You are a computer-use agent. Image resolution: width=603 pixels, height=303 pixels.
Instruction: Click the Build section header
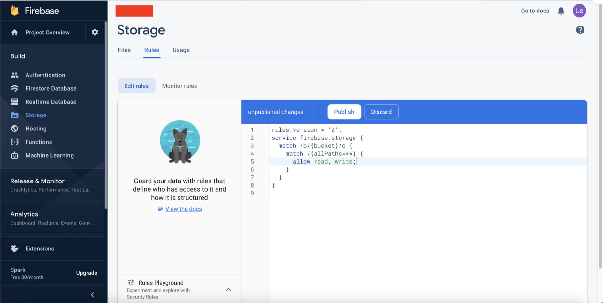(x=18, y=56)
